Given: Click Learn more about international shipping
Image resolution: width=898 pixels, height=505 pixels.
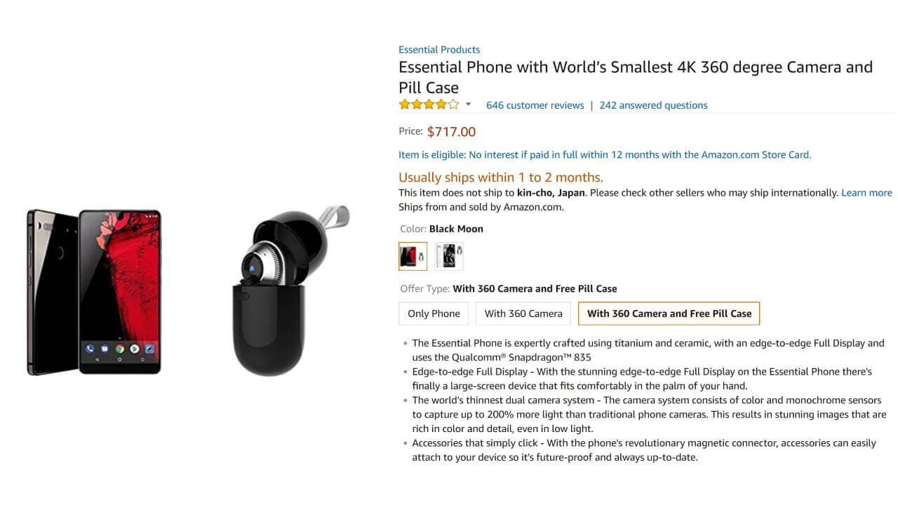Looking at the screenshot, I should [x=866, y=193].
